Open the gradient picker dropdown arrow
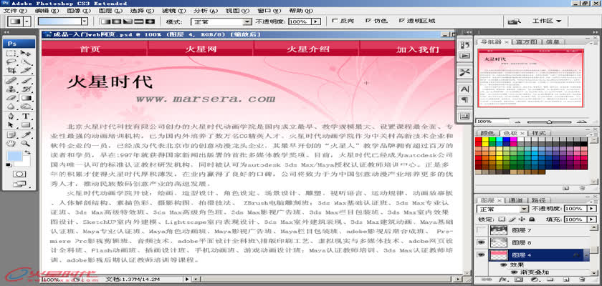This screenshot has width=602, height=286. click(x=82, y=22)
